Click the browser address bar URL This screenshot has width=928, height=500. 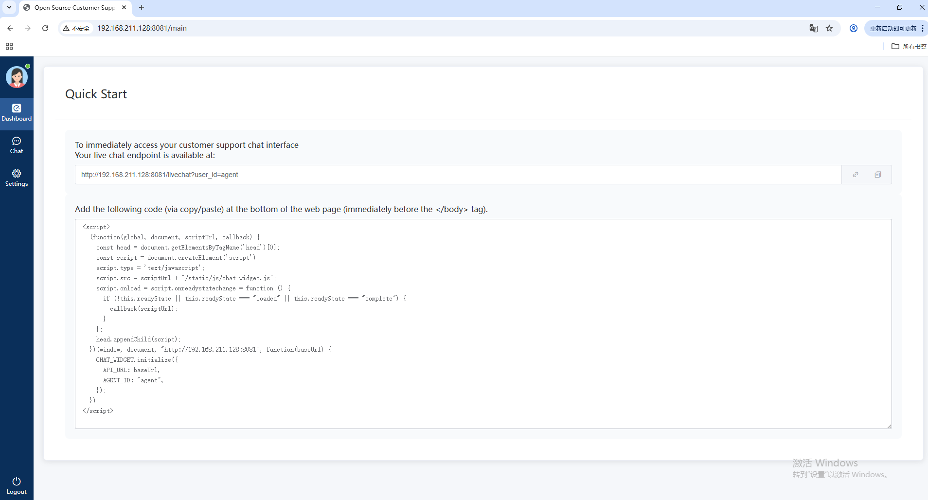tap(142, 28)
